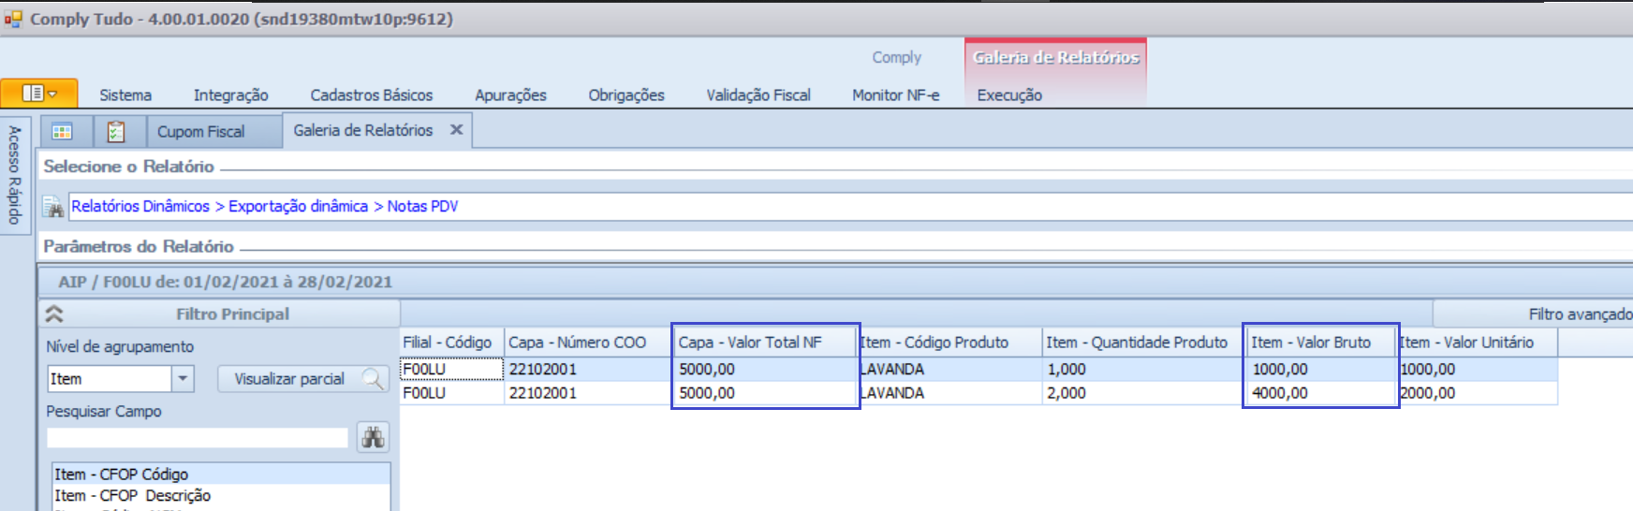Collapse the Filtro Principal panel chevron

[x=54, y=314]
